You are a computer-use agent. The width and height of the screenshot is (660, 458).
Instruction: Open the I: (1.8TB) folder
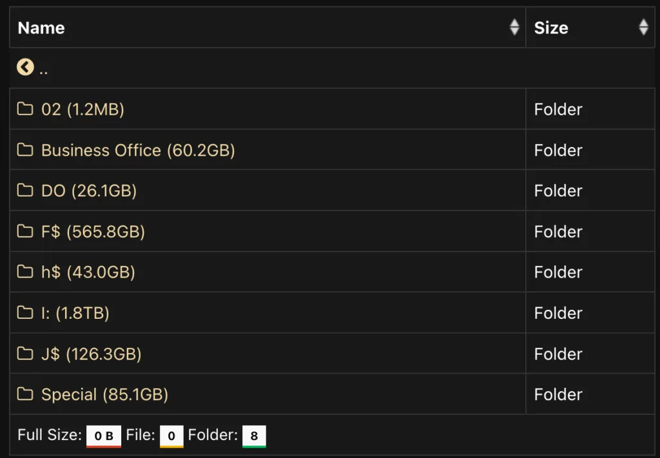click(75, 313)
